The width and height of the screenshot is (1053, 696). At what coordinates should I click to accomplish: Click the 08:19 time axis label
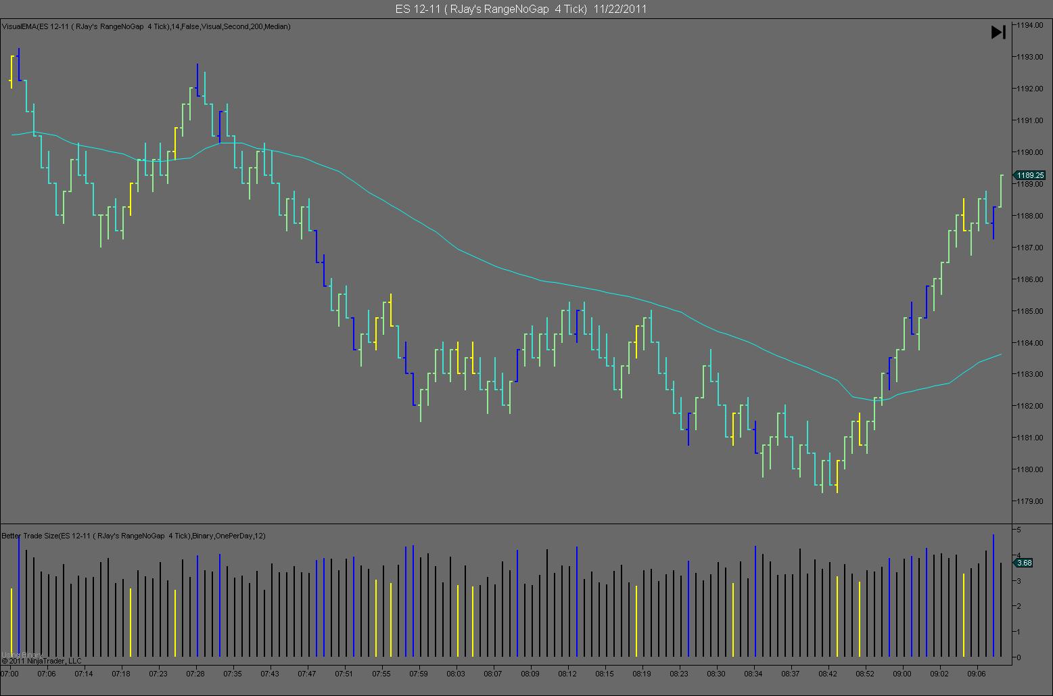point(642,674)
